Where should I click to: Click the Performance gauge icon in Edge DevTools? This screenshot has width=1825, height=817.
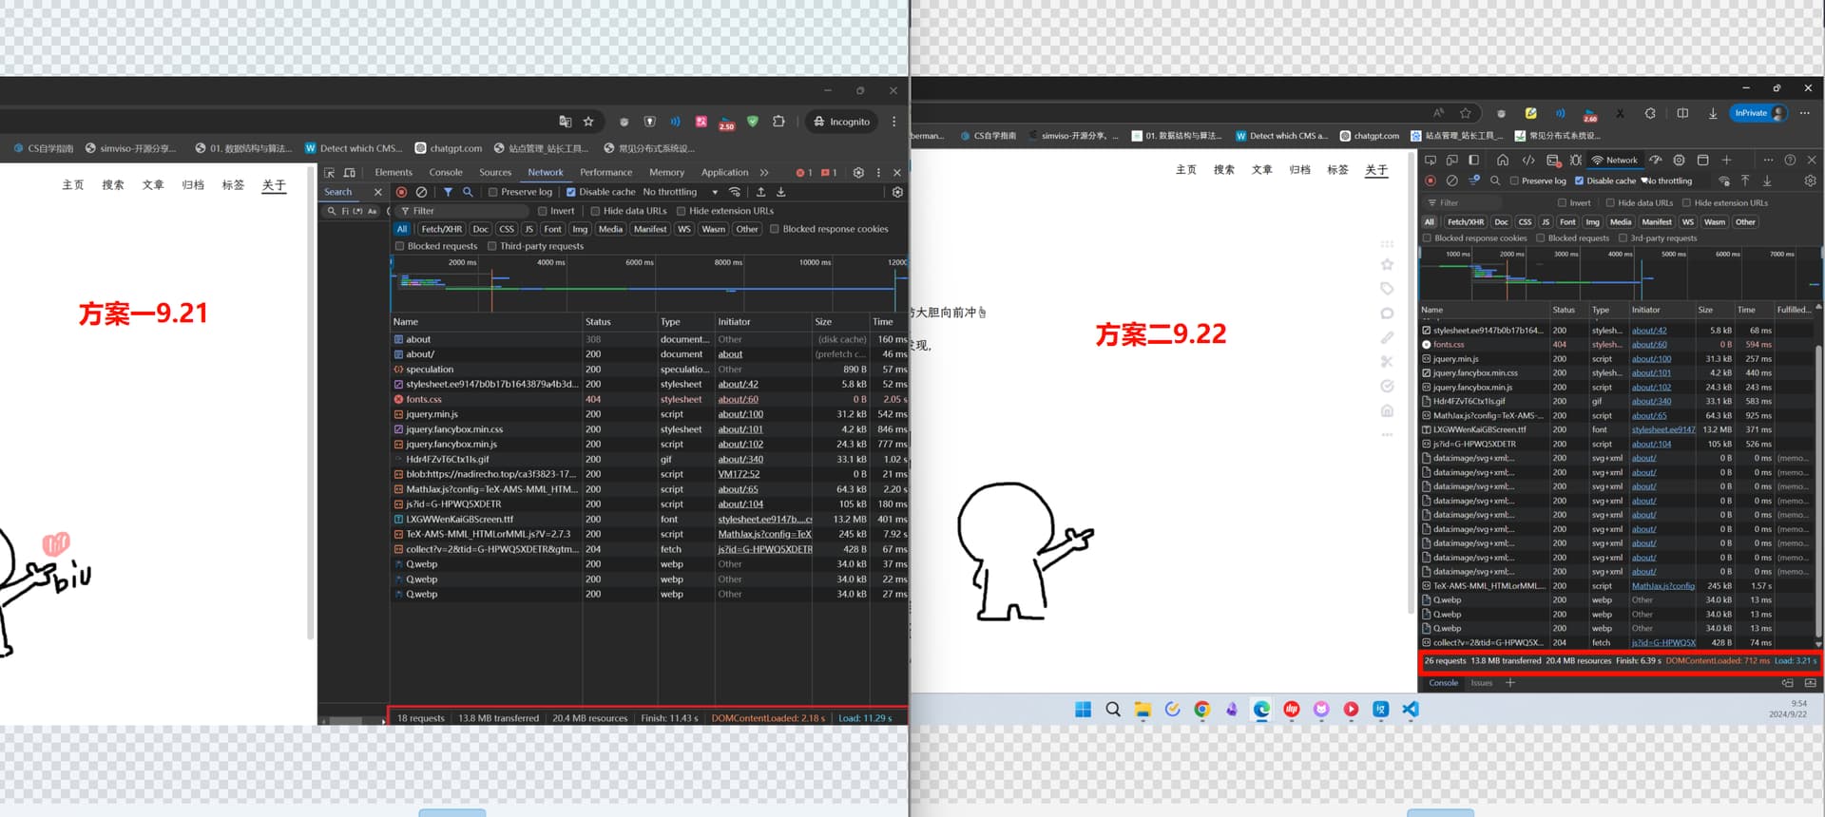[1655, 160]
